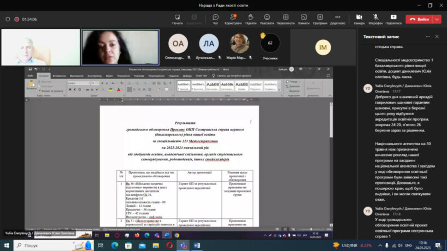Screen dimensions: 447x251
Task: Click the Windows Start button
Action: (7, 246)
